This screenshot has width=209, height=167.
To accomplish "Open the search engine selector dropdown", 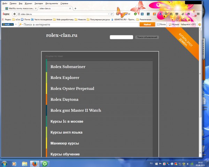I will pos(21,24).
